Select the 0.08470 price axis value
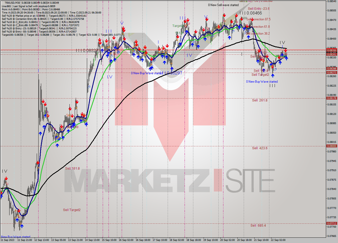Screen dimensions: 338x243 tap(332, 20)
